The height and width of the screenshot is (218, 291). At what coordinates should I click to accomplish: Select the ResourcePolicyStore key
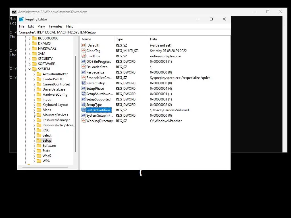[x=58, y=125]
